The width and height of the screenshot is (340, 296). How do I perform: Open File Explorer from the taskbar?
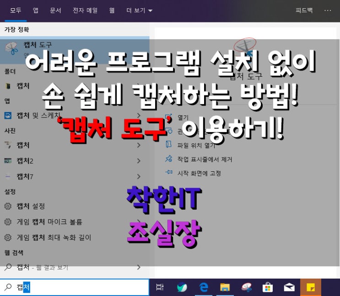[x=225, y=287]
